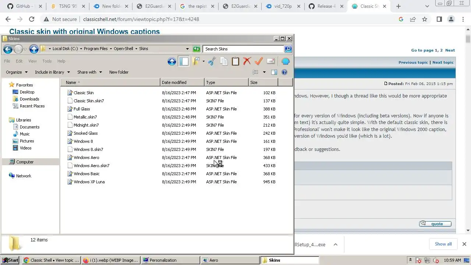Click the change view icon
This screenshot has height=265, width=471.
[255, 72]
